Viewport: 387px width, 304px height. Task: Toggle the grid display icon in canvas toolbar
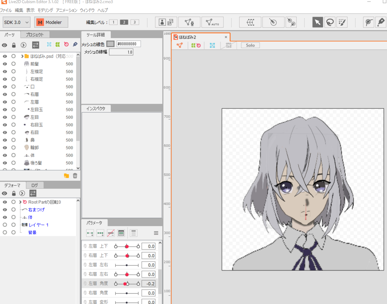point(229,45)
